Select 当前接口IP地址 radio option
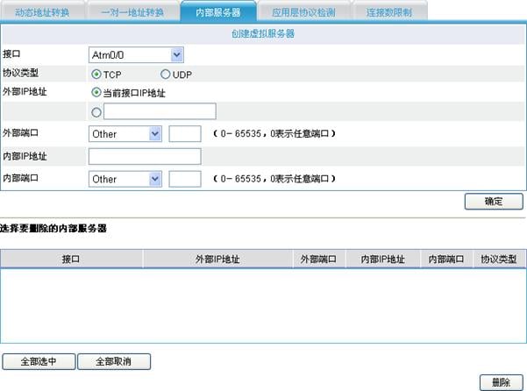The height and width of the screenshot is (391, 527). coord(96,91)
